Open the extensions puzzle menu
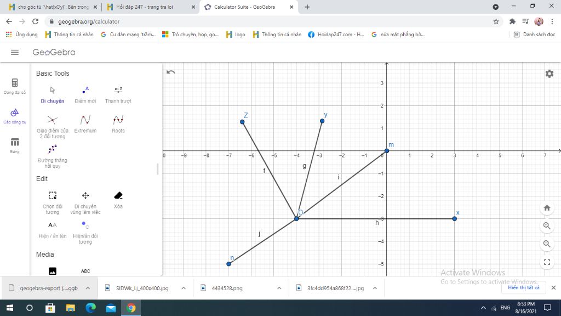 pos(512,21)
